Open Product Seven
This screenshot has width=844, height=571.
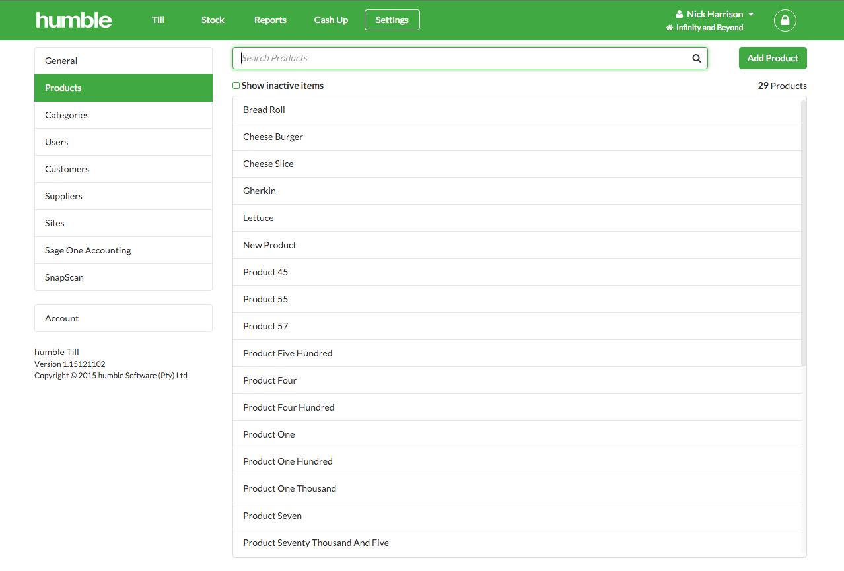tap(517, 516)
